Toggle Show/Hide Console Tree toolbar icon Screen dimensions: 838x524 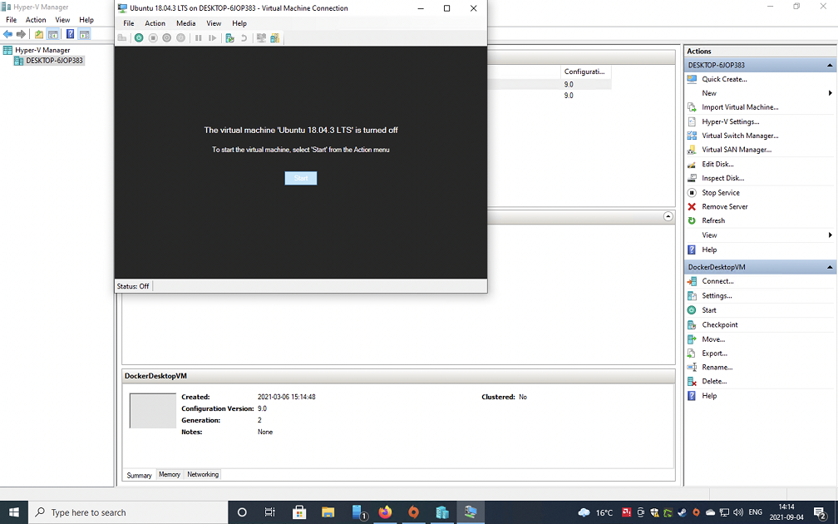53,34
